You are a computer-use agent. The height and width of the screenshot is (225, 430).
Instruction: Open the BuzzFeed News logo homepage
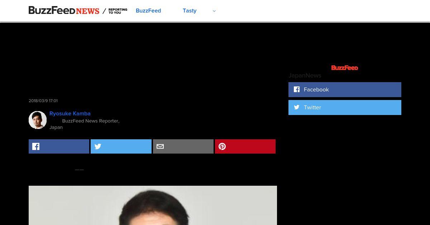[x=64, y=11]
